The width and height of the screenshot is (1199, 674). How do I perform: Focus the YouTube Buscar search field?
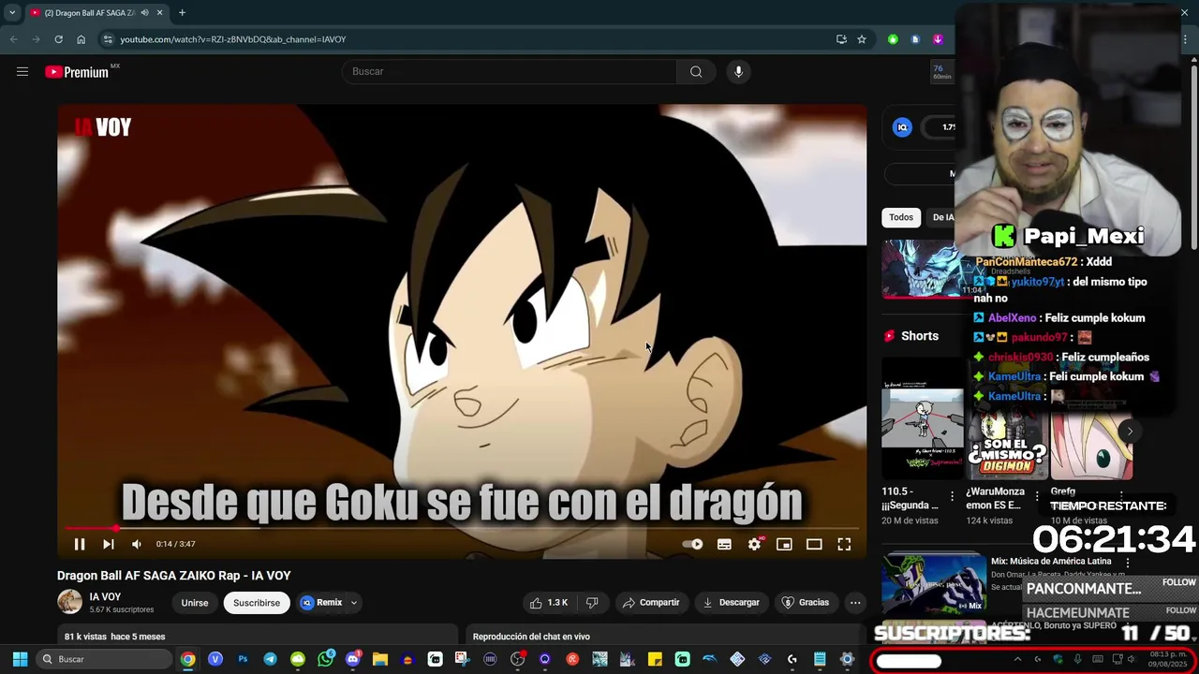tap(510, 71)
